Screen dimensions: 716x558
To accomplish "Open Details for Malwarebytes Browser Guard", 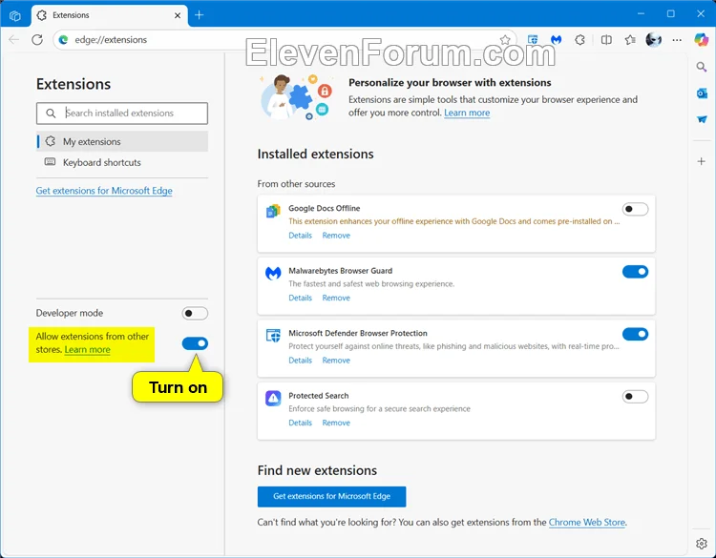I will (x=300, y=298).
